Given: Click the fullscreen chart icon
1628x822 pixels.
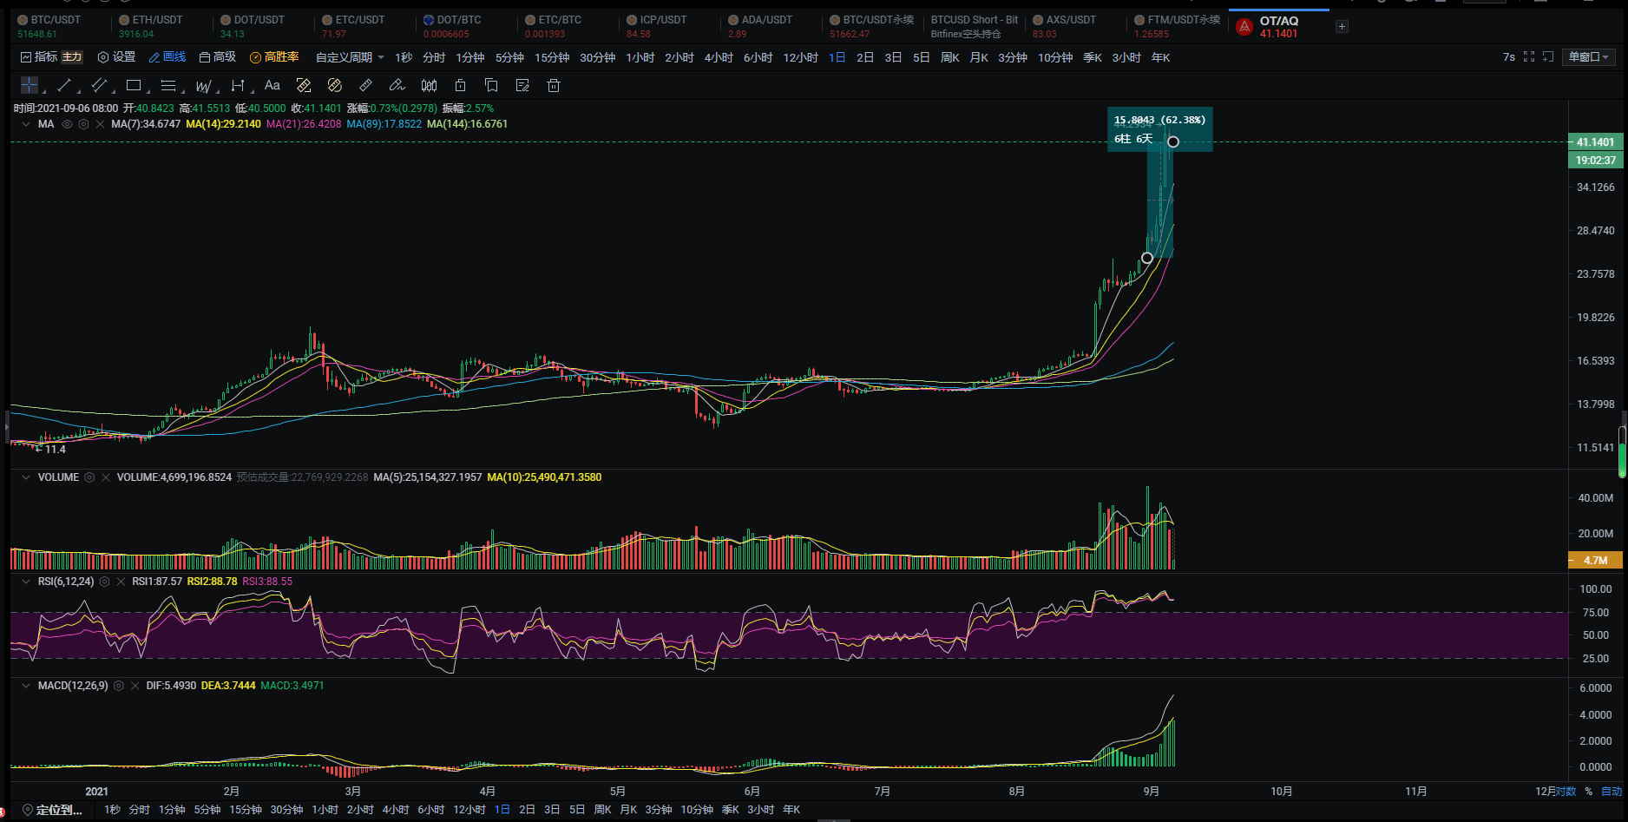Looking at the screenshot, I should [1529, 56].
